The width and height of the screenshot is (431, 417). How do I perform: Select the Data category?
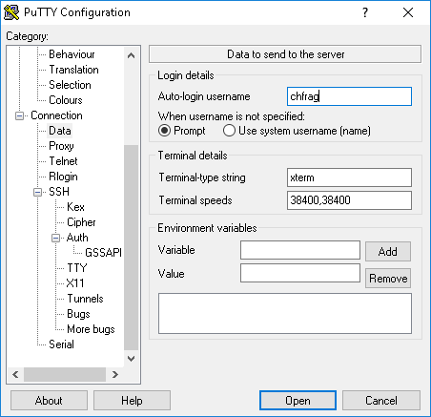(x=60, y=131)
